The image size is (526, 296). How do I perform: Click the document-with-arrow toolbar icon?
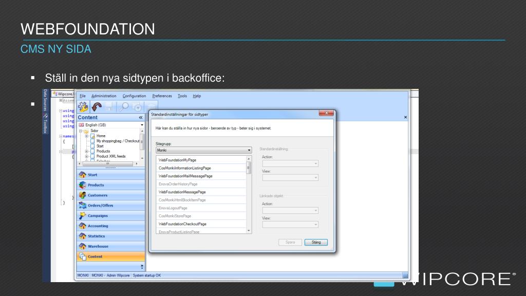pos(137,107)
